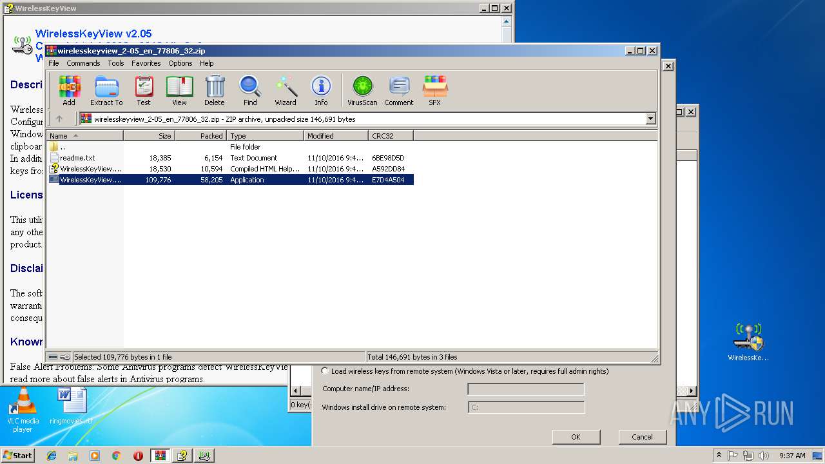Select the Compiled HTML Help file row
This screenshot has height=464, width=825.
point(230,169)
